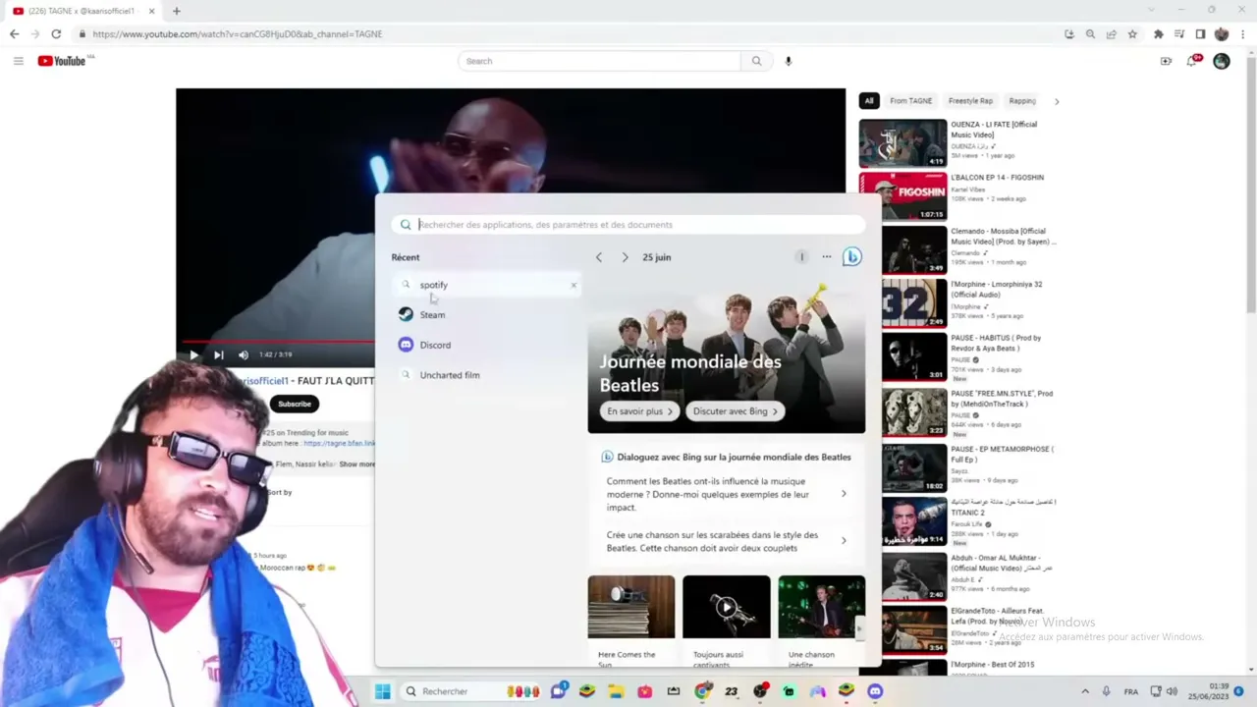
Task: Open YouTube notifications bell
Action: click(1192, 61)
